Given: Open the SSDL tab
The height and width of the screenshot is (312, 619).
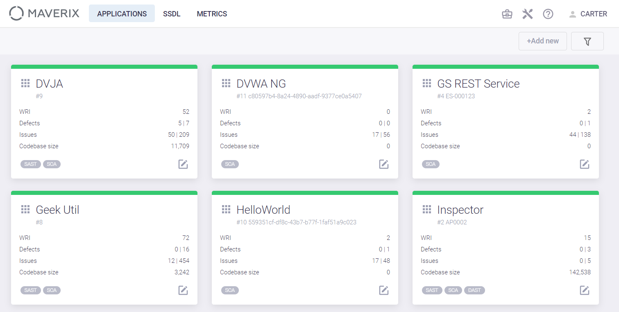Looking at the screenshot, I should point(172,14).
